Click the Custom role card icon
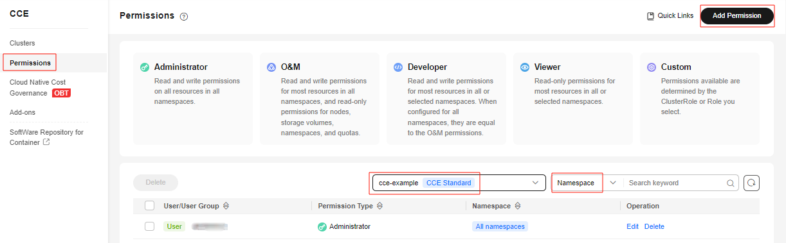The height and width of the screenshot is (243, 786). (652, 67)
